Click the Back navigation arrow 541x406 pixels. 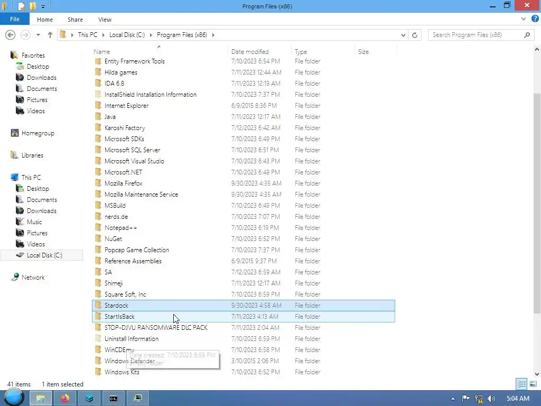(x=11, y=35)
